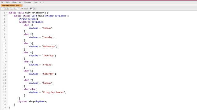Go forward with the right arrow icon
The image size is (197, 110).
tap(43, 2)
